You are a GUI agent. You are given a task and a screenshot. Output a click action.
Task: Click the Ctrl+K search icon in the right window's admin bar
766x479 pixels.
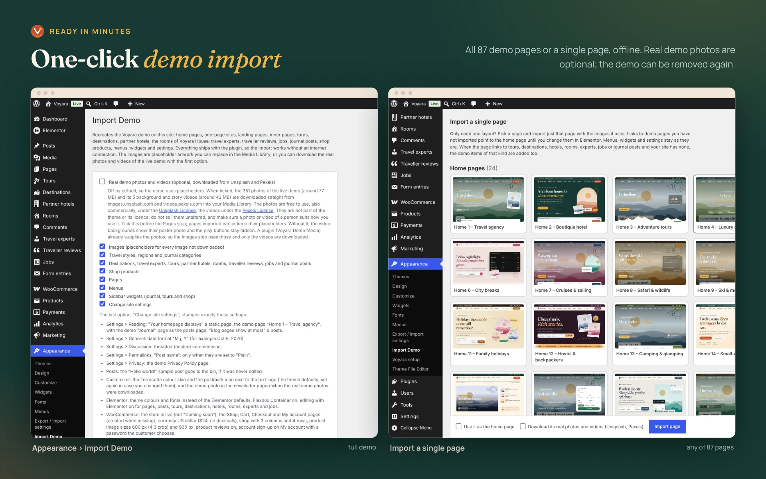(x=446, y=104)
